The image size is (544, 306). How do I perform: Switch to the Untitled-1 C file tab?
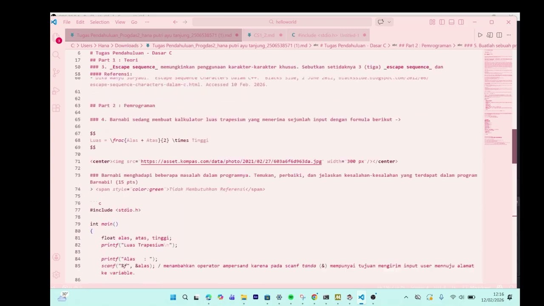[328, 35]
